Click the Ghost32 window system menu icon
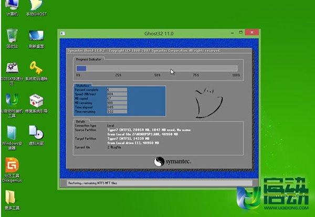The height and width of the screenshot is (217, 315). [x=62, y=34]
